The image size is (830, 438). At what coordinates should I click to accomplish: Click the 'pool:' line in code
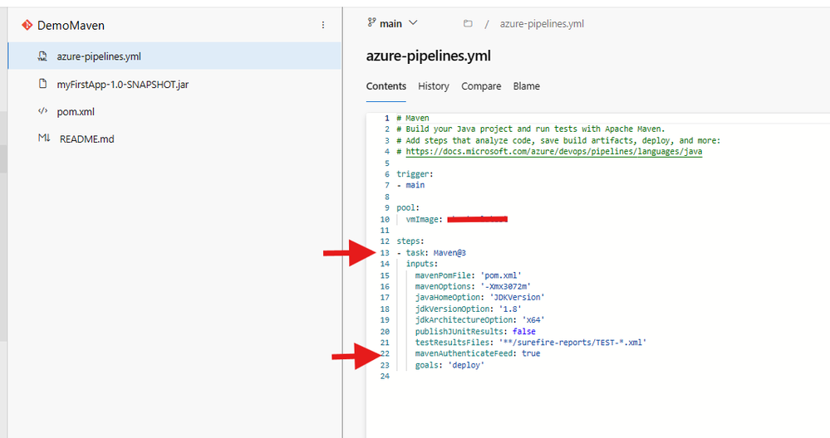click(x=408, y=207)
